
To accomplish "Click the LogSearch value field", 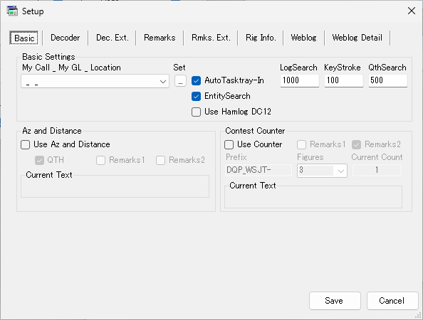I will pyautogui.click(x=299, y=80).
